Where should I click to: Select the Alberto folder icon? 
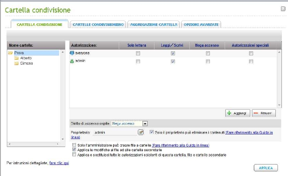click(16, 58)
